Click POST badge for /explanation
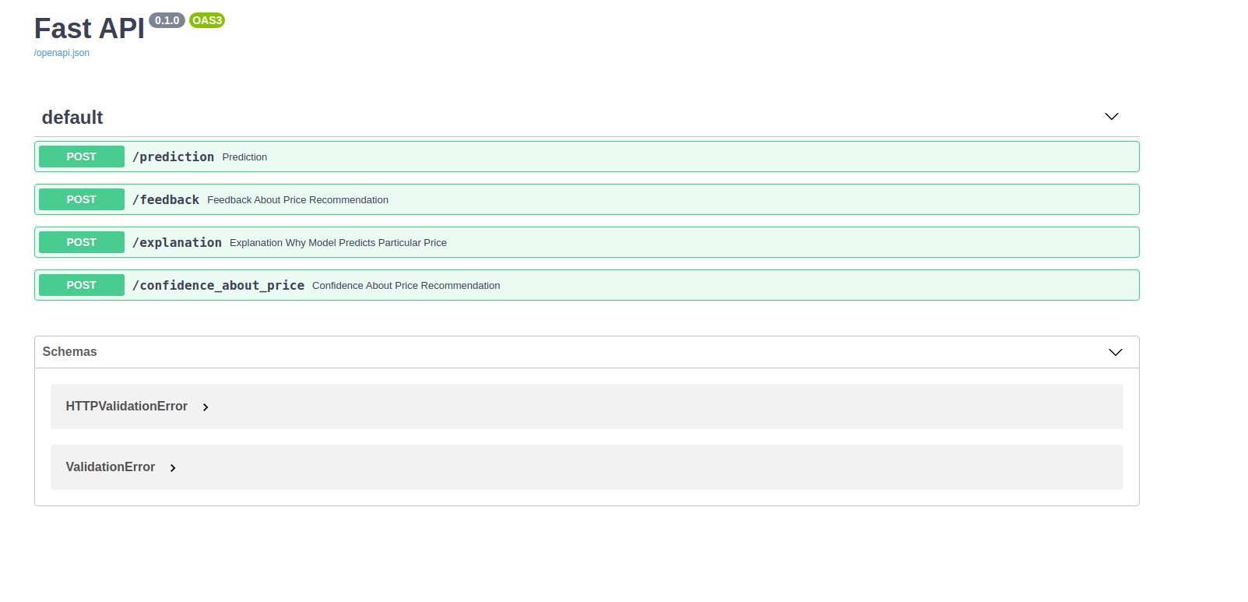 pos(82,242)
